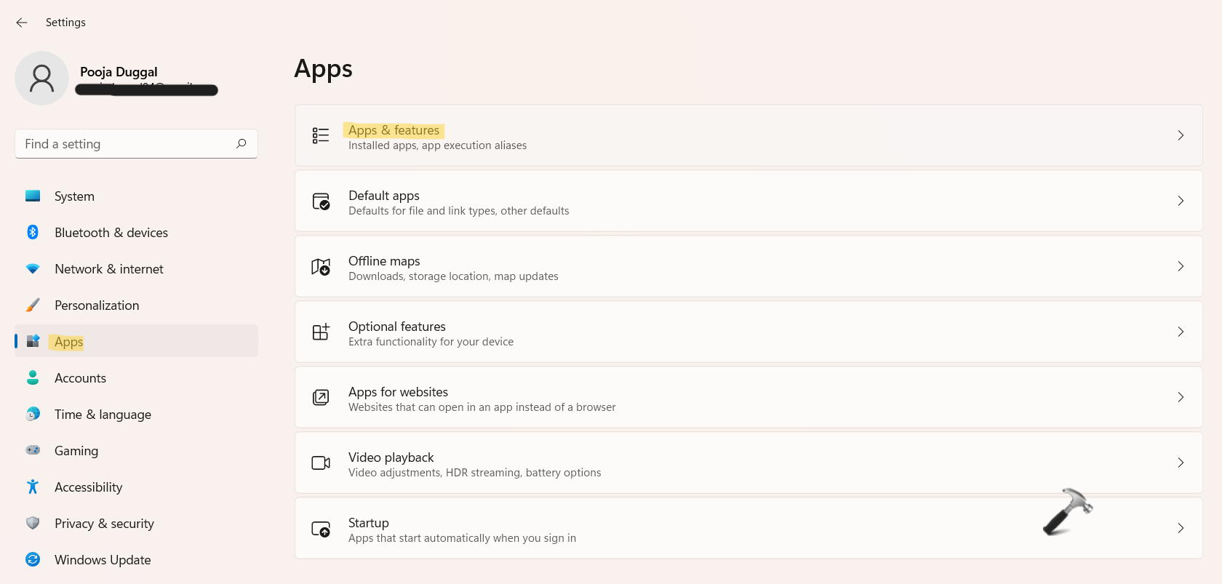Open Time & language settings
This screenshot has width=1222, height=584.
103,415
